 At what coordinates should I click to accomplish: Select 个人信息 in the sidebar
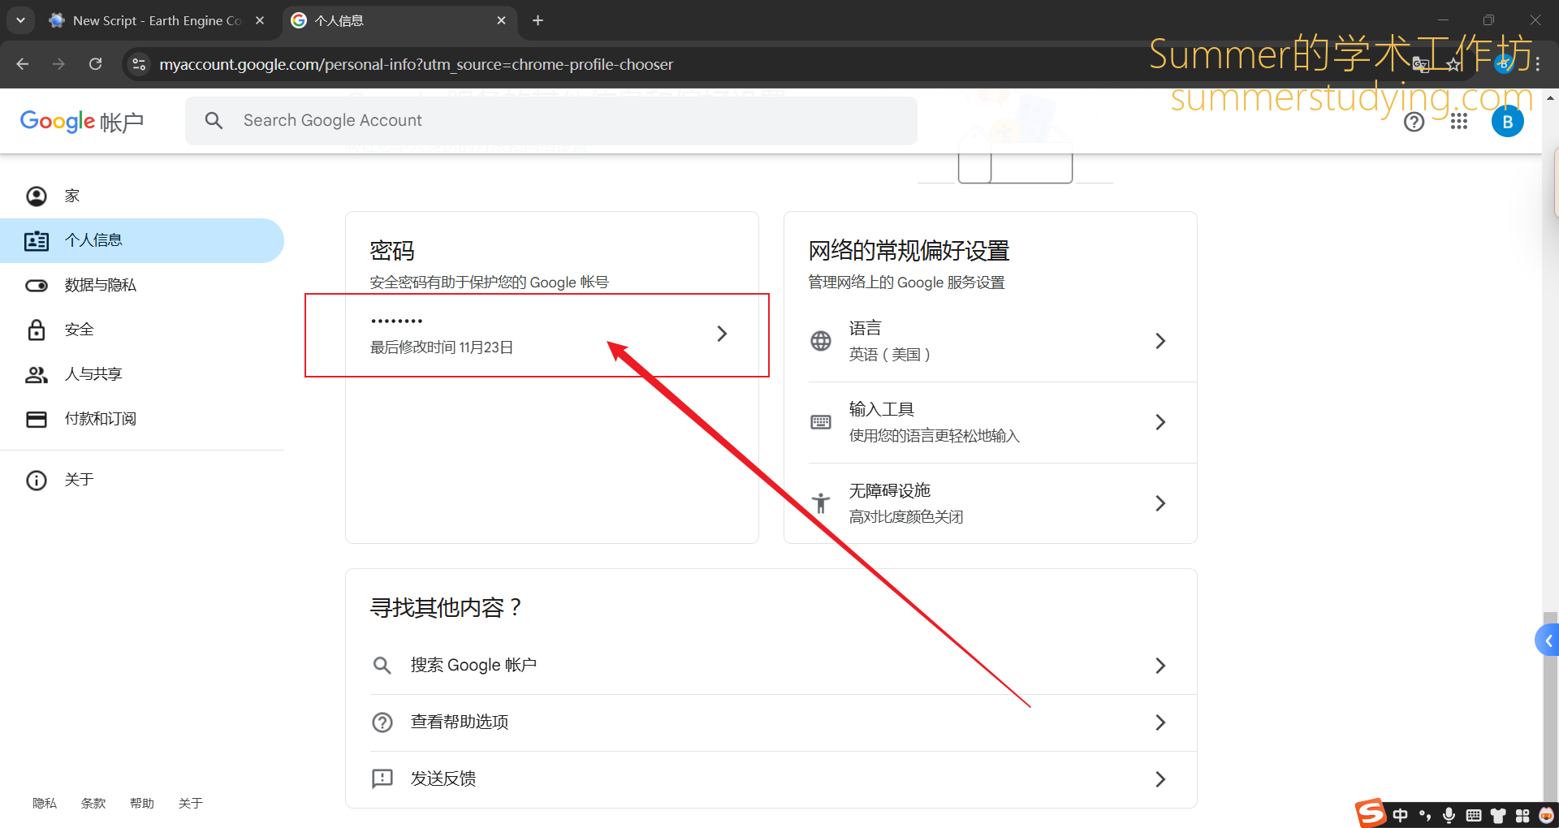click(x=142, y=240)
